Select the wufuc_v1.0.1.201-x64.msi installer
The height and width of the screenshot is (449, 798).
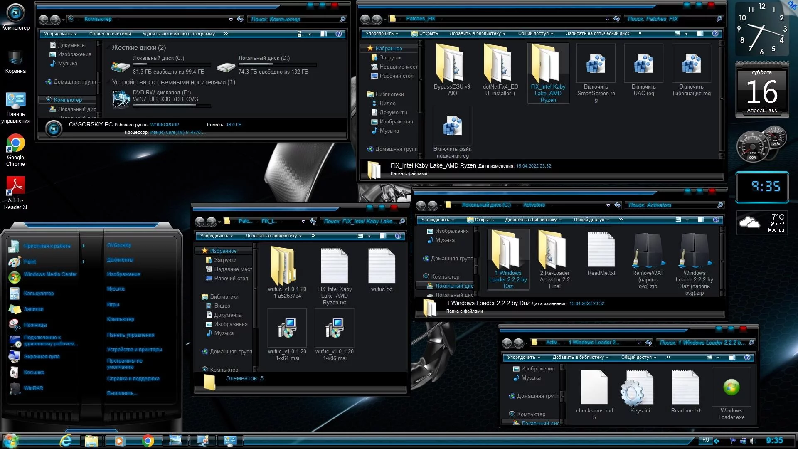287,328
